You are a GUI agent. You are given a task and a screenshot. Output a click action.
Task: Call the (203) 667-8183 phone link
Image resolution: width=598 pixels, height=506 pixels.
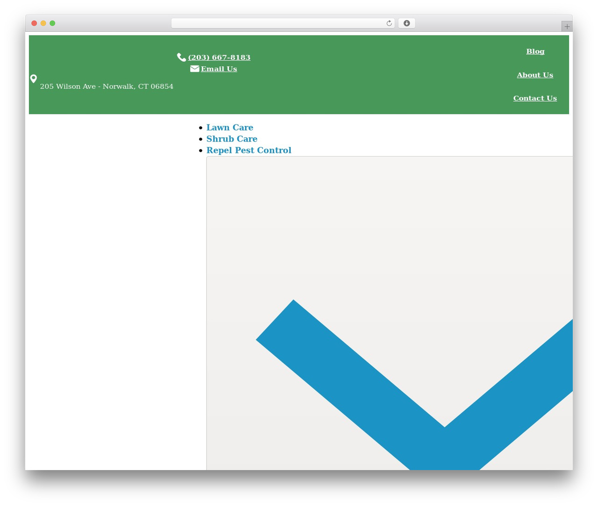click(219, 57)
